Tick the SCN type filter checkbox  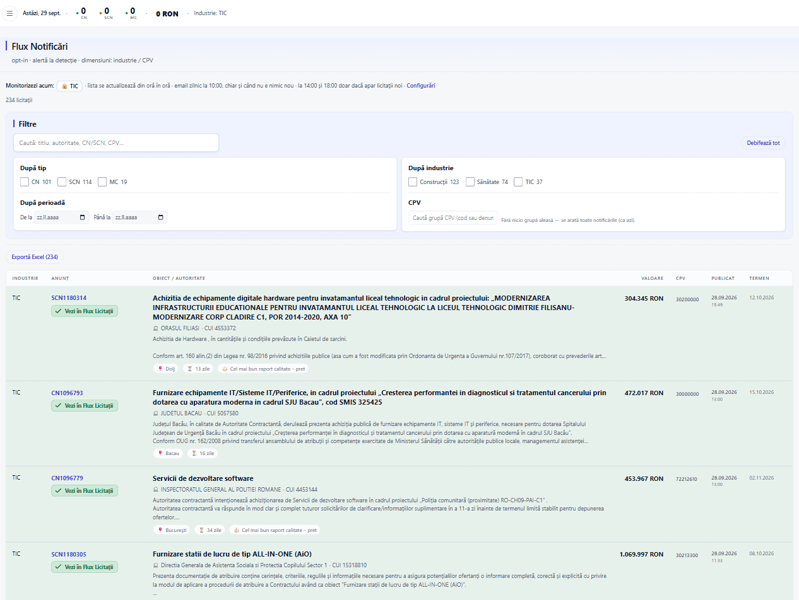(x=62, y=182)
